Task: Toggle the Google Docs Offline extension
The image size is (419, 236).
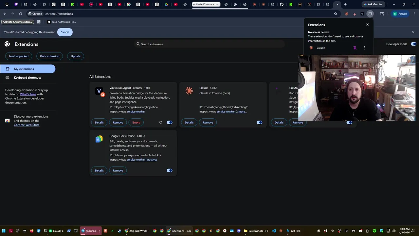Action: 170,170
